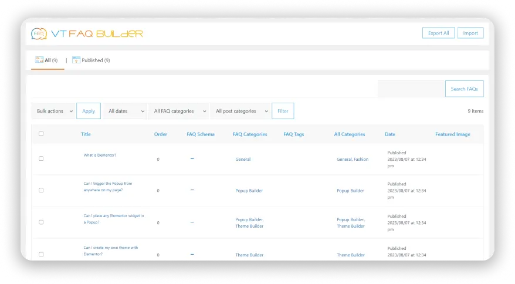Expand the All post categories dropdown
This screenshot has width=515, height=284.
(x=240, y=111)
